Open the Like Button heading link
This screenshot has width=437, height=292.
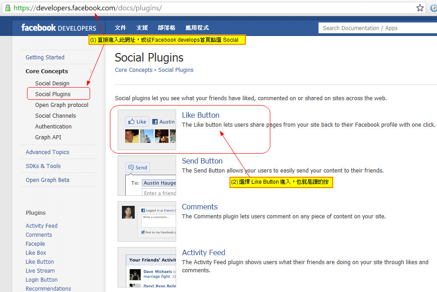pos(200,115)
